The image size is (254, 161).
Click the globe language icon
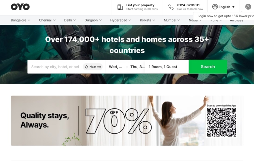pos(215,7)
